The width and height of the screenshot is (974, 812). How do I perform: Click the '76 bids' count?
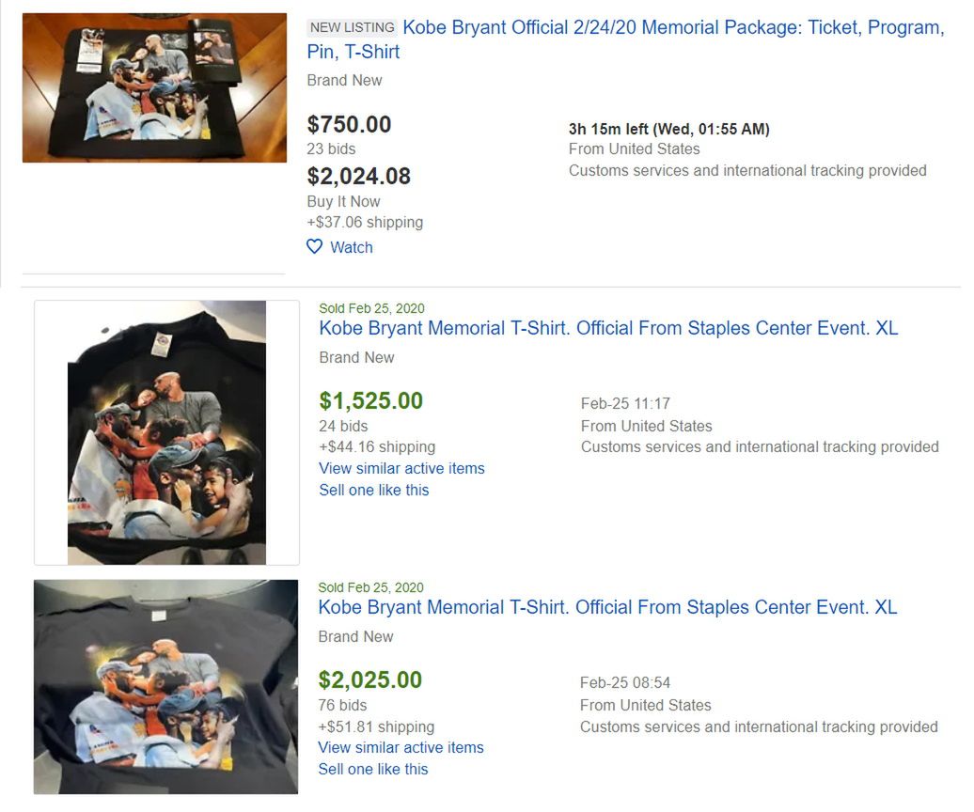pyautogui.click(x=342, y=705)
